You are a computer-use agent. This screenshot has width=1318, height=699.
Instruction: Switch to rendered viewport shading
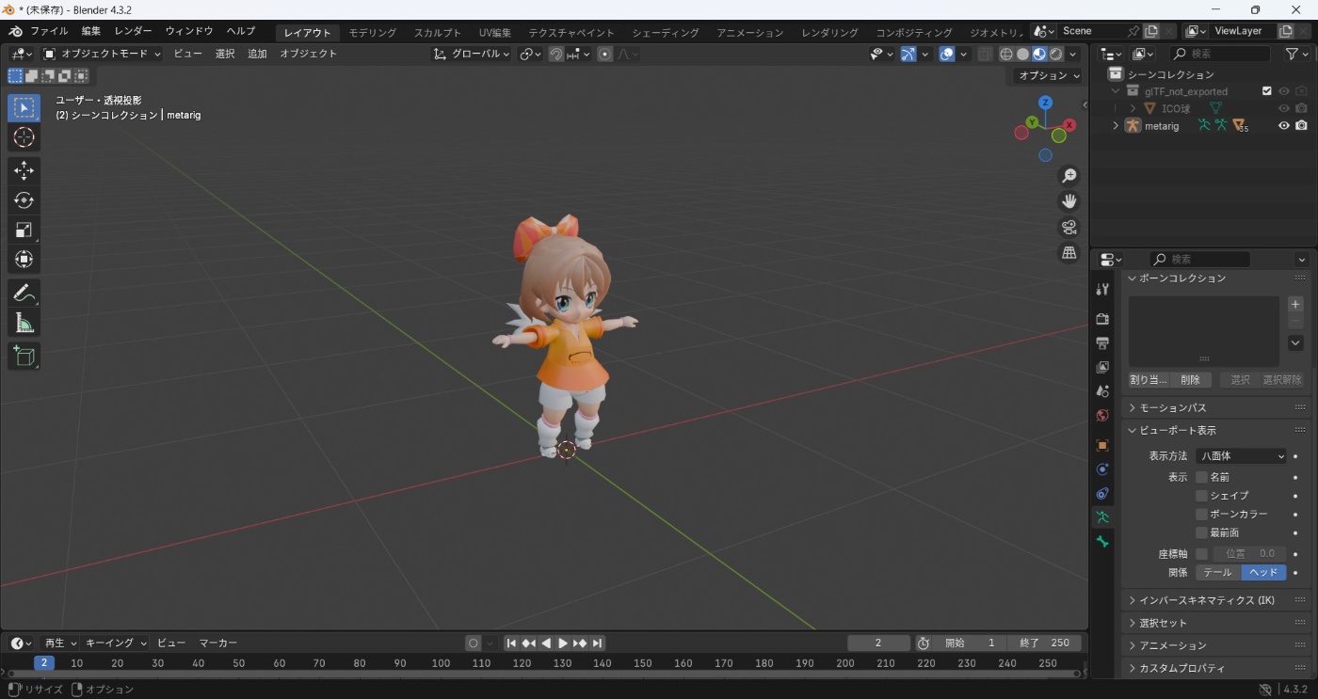pos(1056,55)
